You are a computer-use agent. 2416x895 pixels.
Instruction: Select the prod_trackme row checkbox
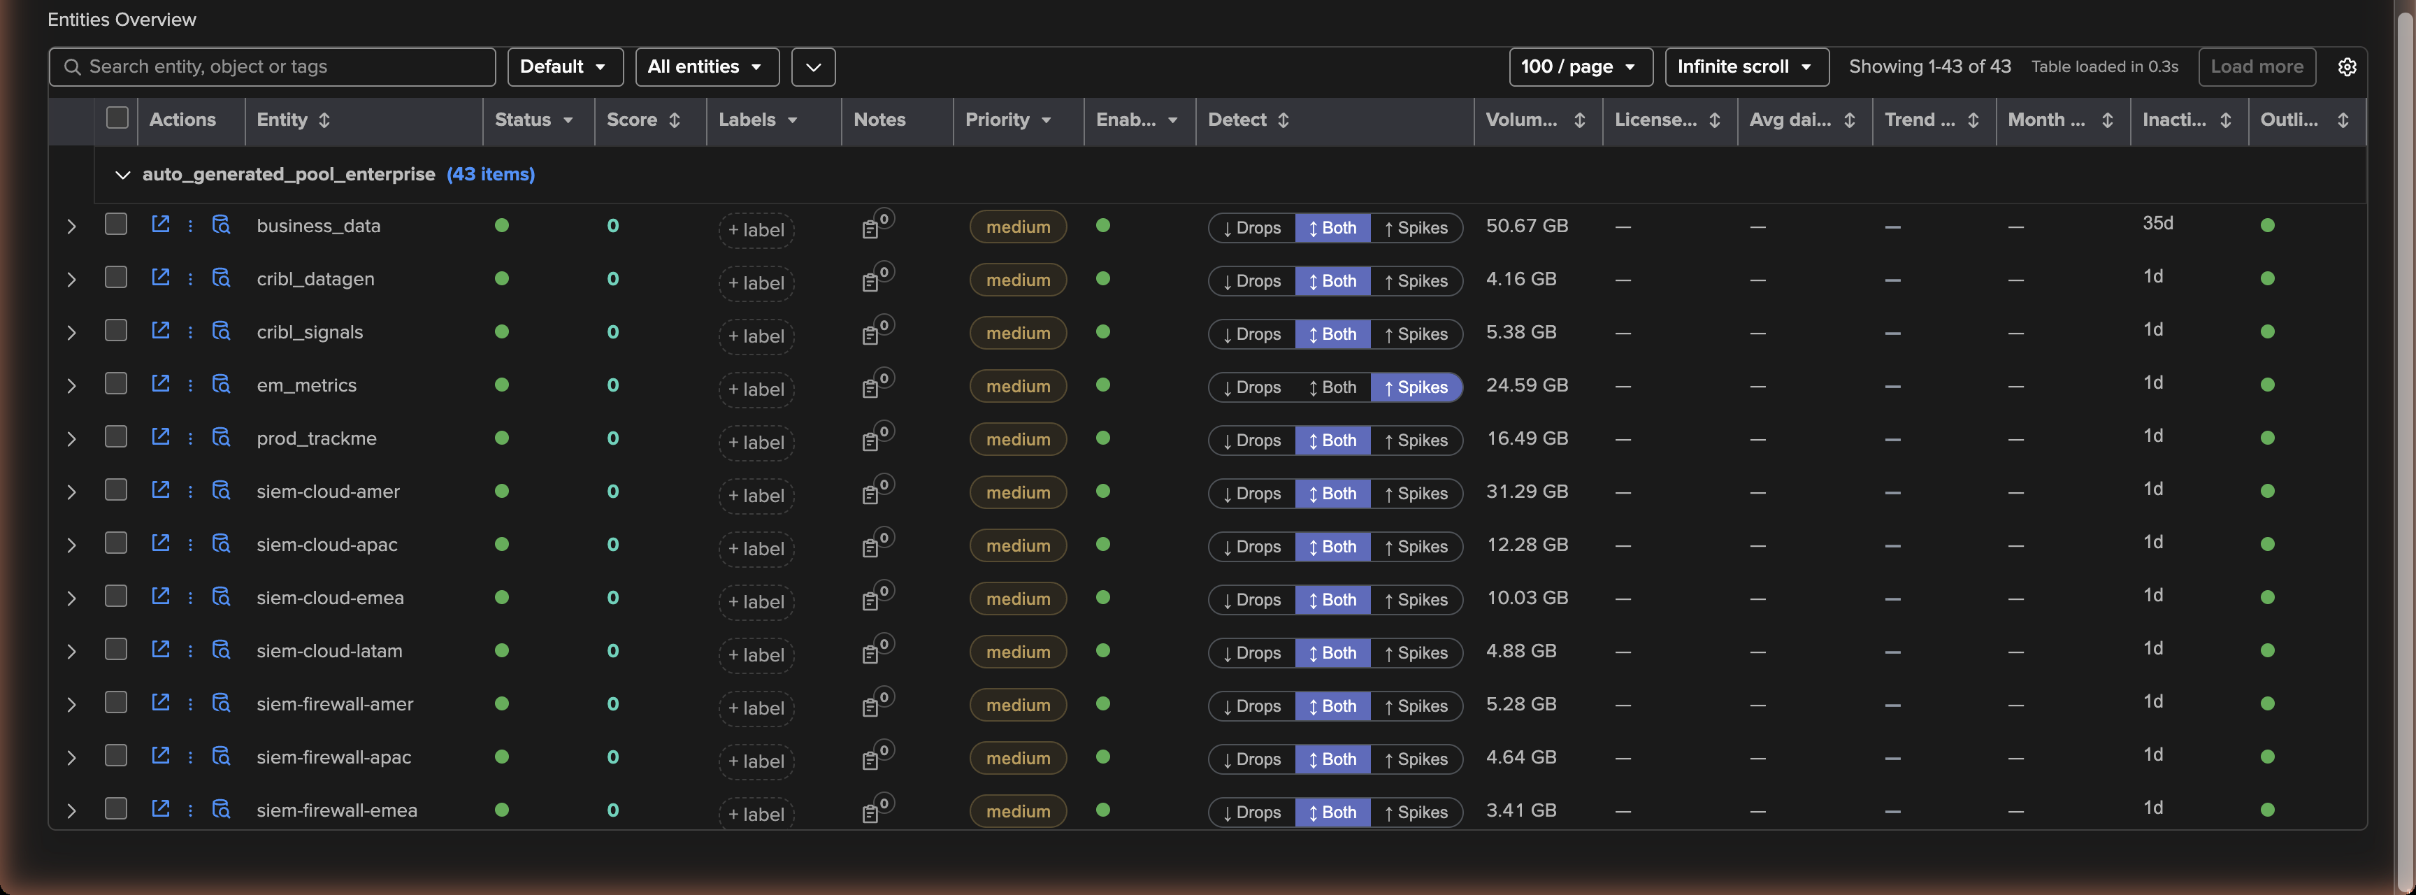click(116, 437)
